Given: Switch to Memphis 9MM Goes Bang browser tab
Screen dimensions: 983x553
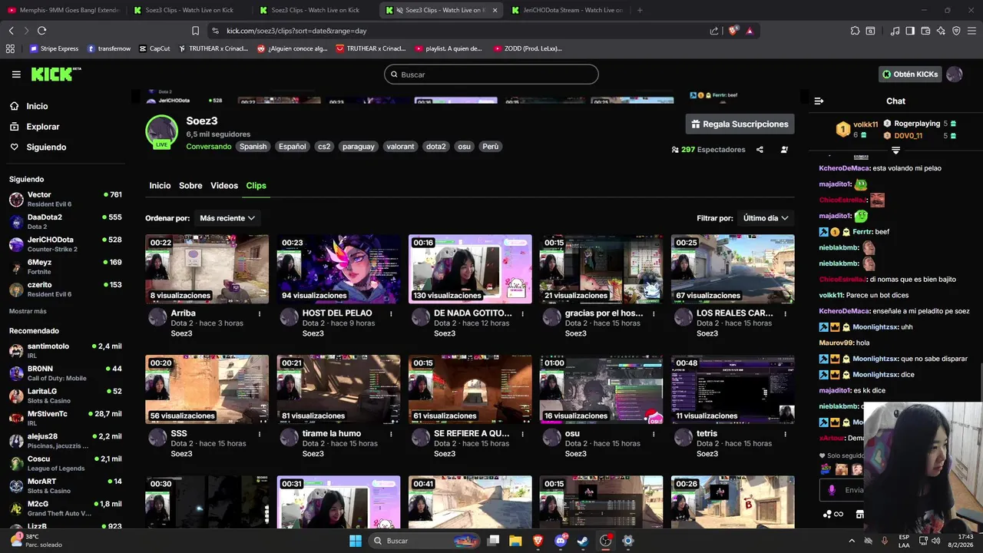Looking at the screenshot, I should [x=63, y=10].
